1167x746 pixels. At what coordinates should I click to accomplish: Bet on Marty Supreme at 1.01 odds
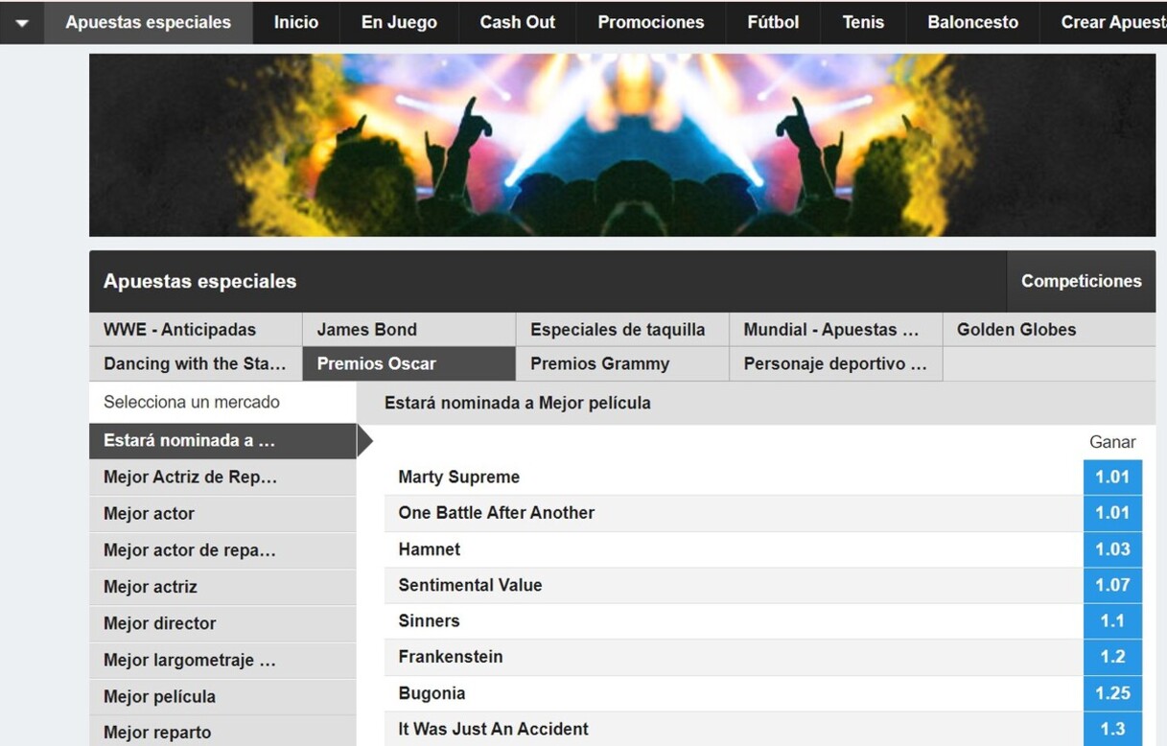(1112, 478)
